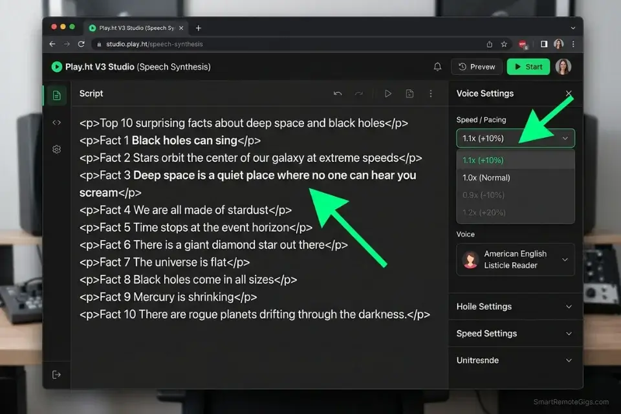Screen dimensions: 621x414
Task: Click the Preview button
Action: [x=477, y=67]
